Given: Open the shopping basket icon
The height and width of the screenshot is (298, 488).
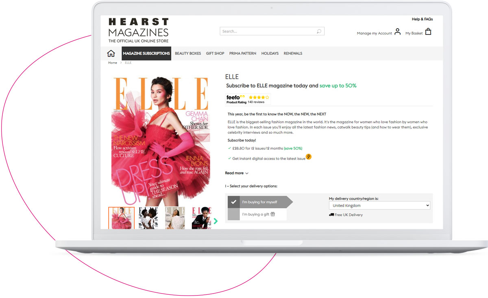Looking at the screenshot, I should (428, 31).
